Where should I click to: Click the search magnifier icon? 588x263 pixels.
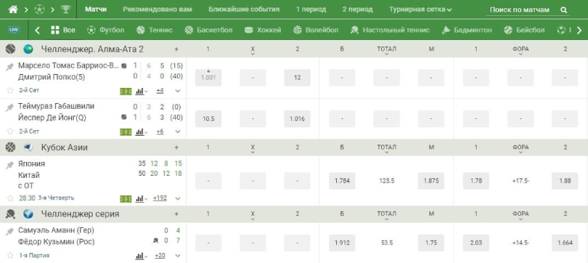click(564, 10)
